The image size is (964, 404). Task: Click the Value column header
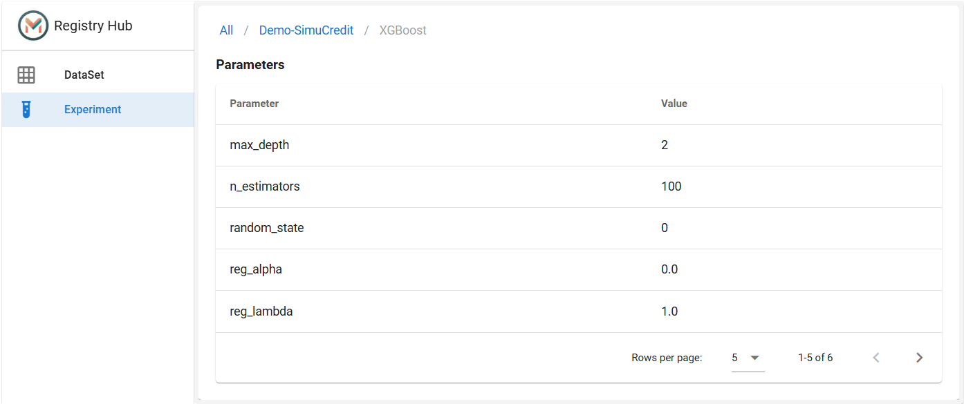click(x=674, y=104)
